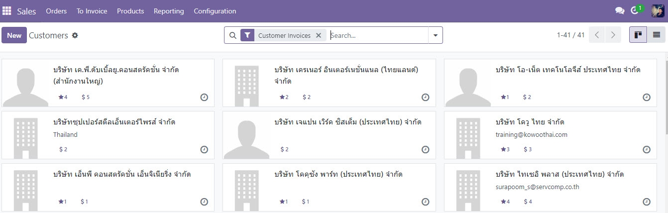Click the New customer button

(14, 35)
